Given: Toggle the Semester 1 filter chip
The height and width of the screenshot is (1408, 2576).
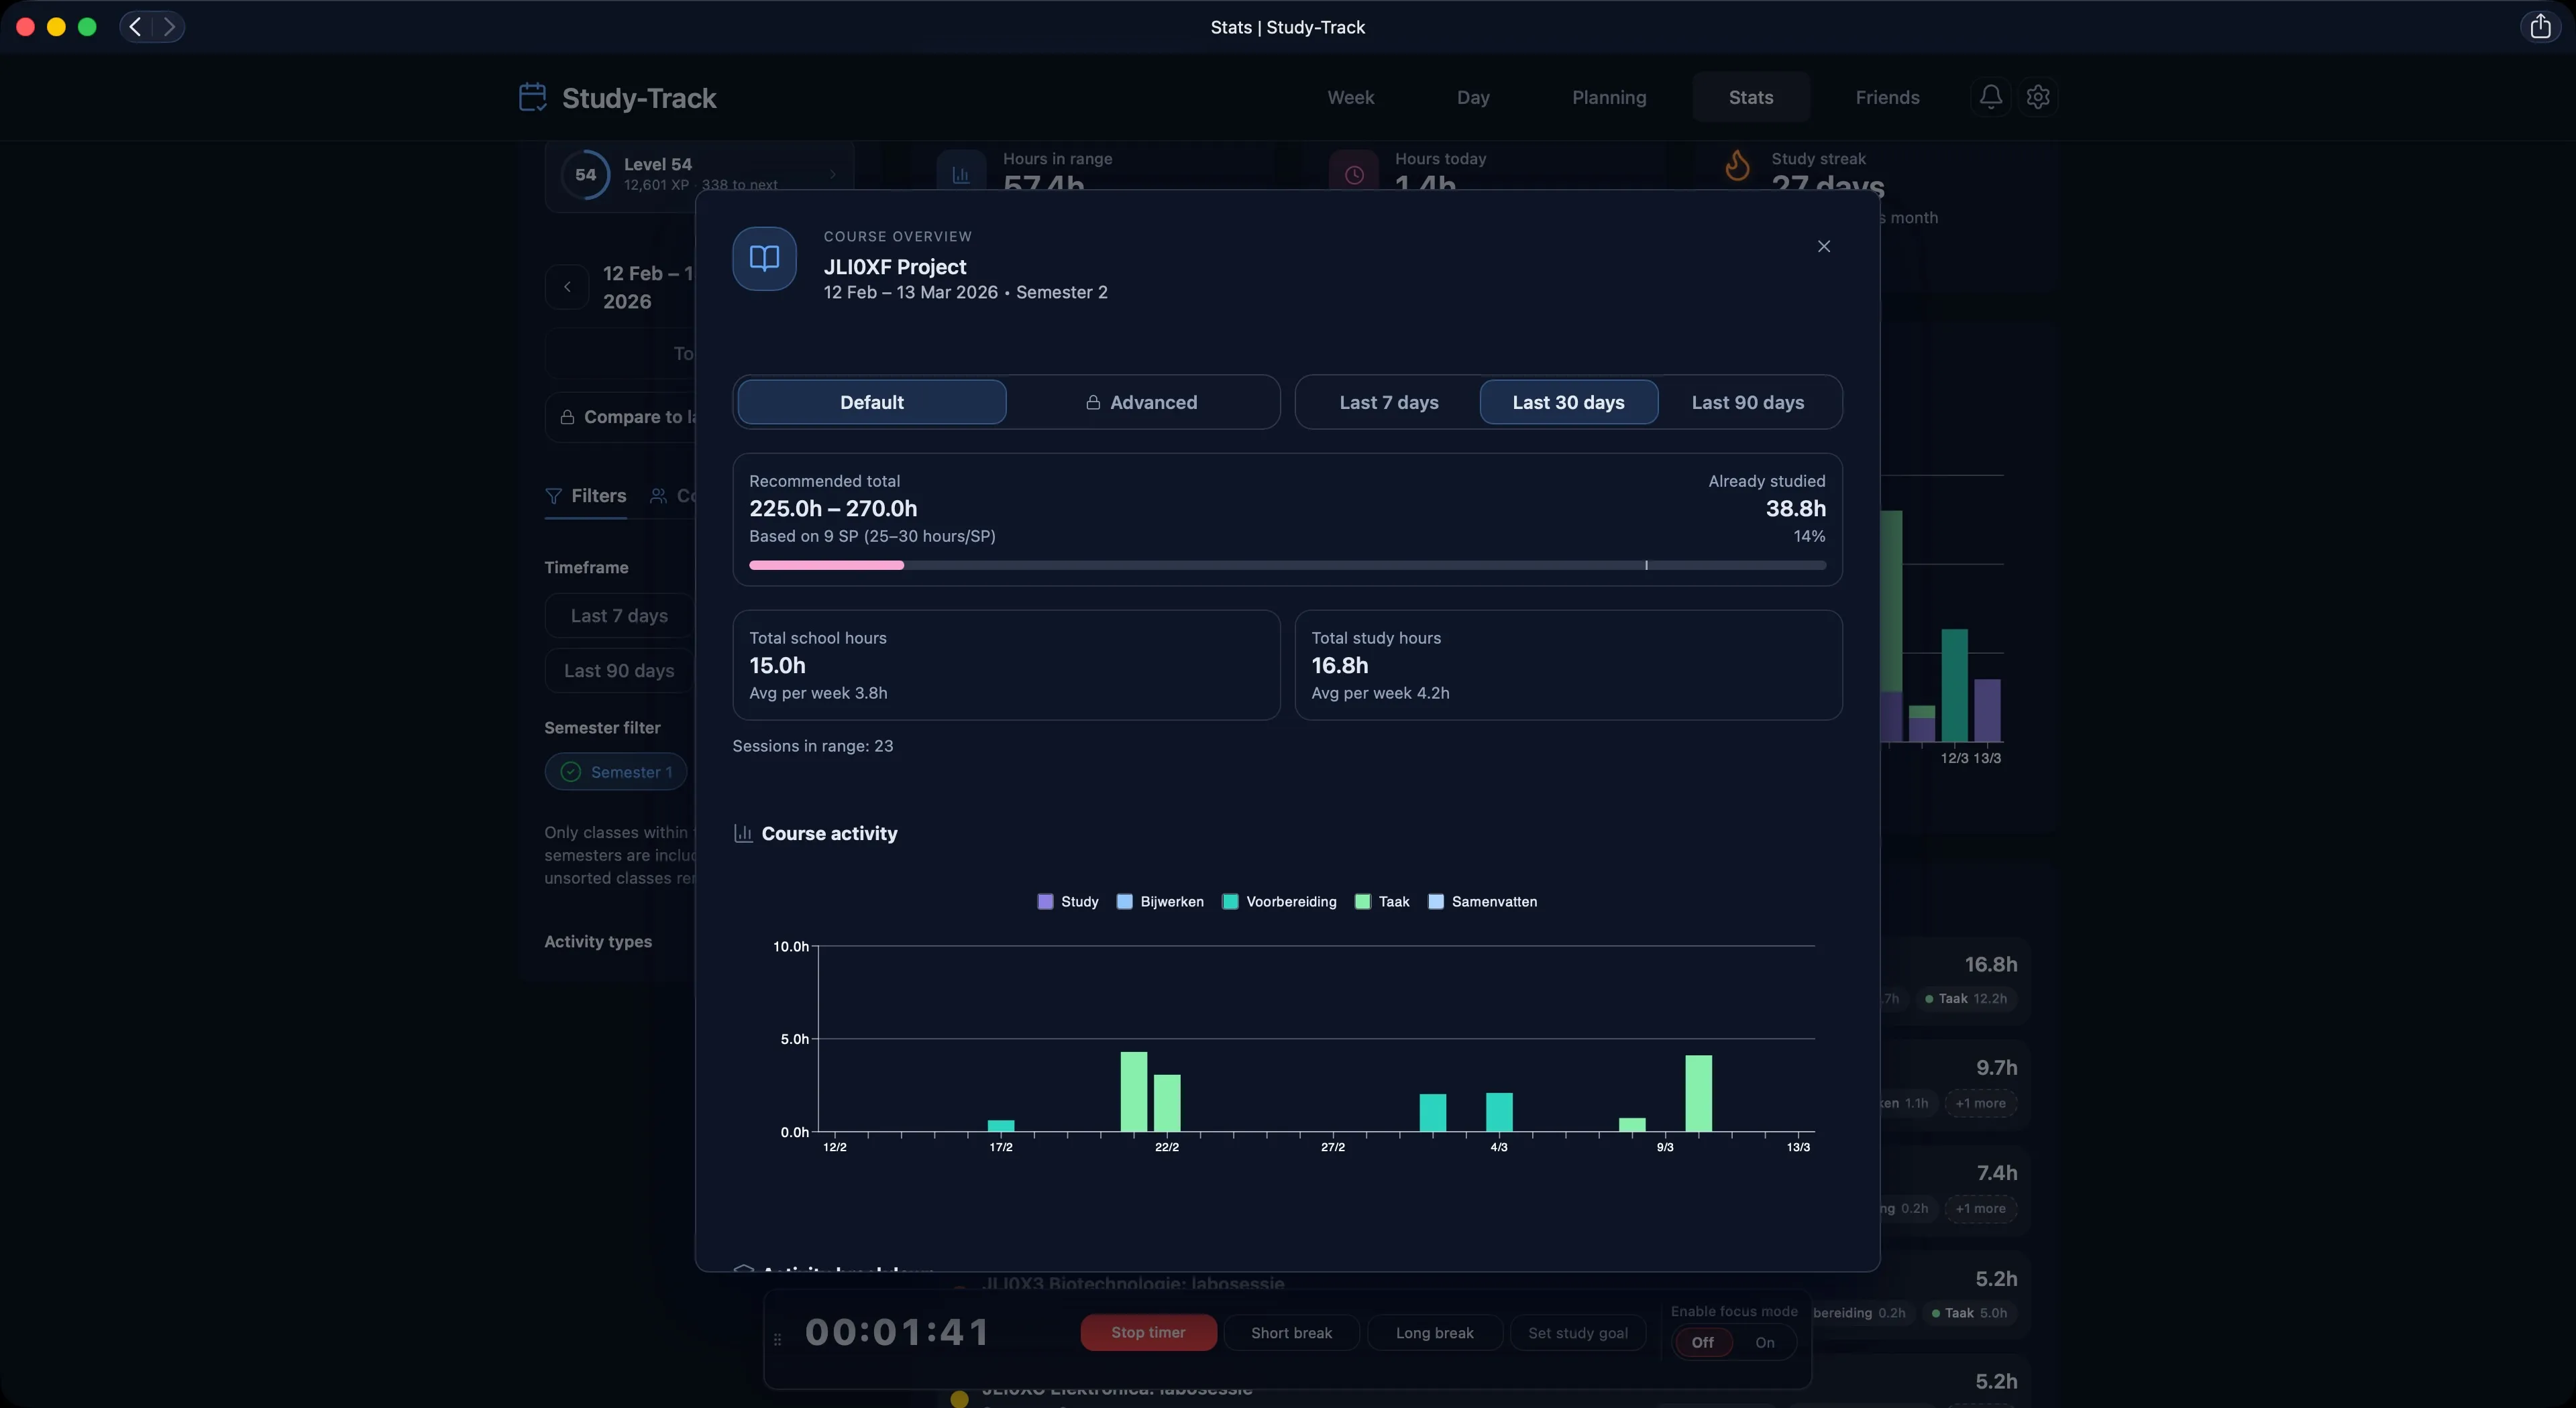Looking at the screenshot, I should coord(616,772).
